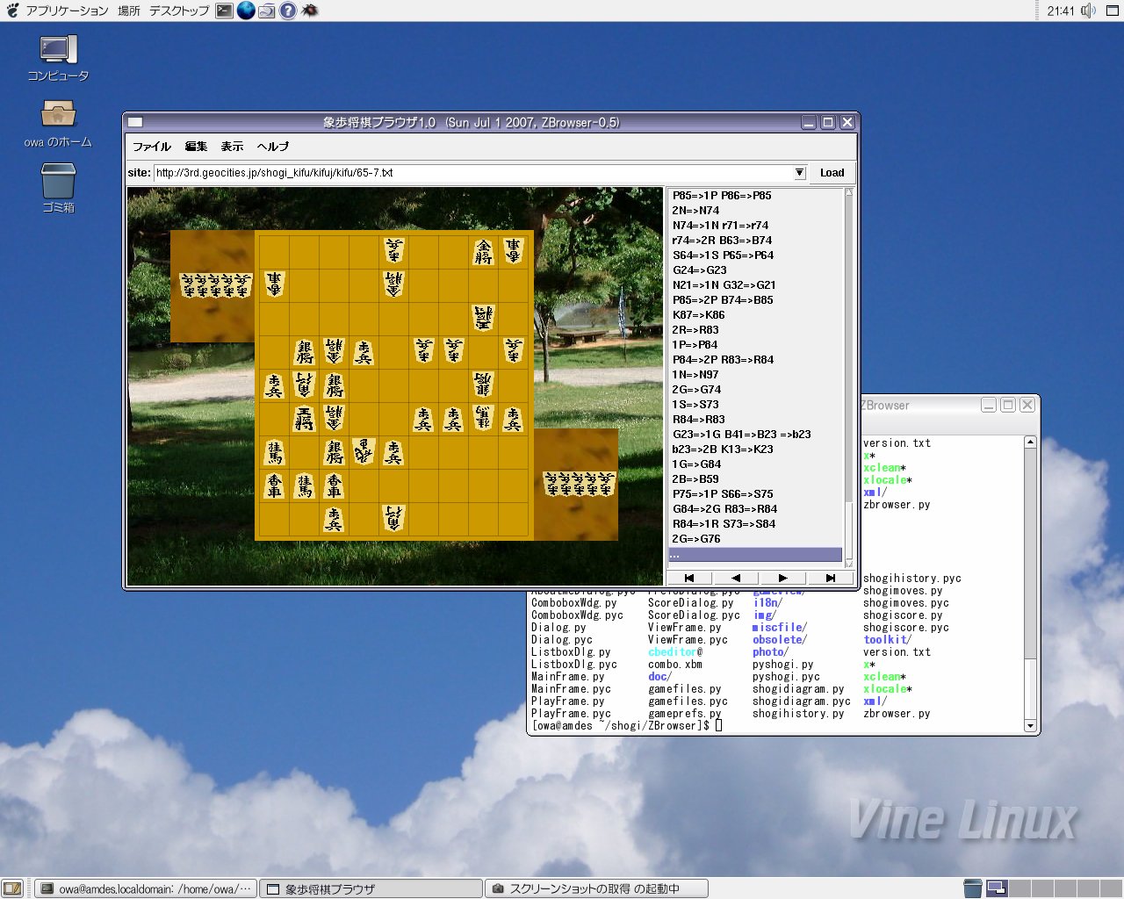Click the help question mark icon

(288, 11)
